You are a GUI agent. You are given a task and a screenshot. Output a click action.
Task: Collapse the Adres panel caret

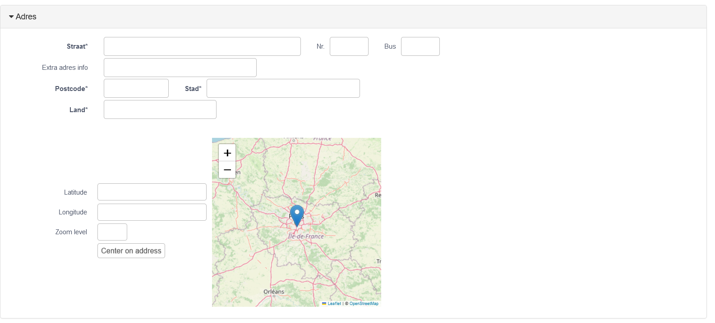point(11,17)
